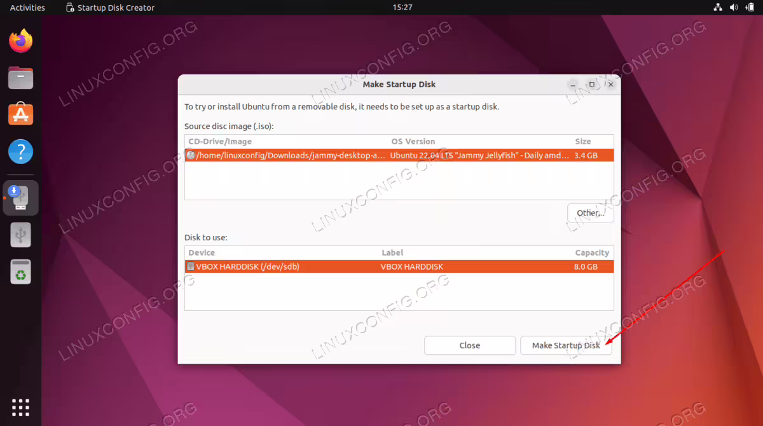This screenshot has width=763, height=426.
Task: Open the Activities overview
Action: [27, 8]
